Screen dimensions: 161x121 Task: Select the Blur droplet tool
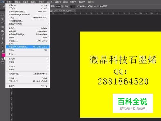(x=3, y=39)
